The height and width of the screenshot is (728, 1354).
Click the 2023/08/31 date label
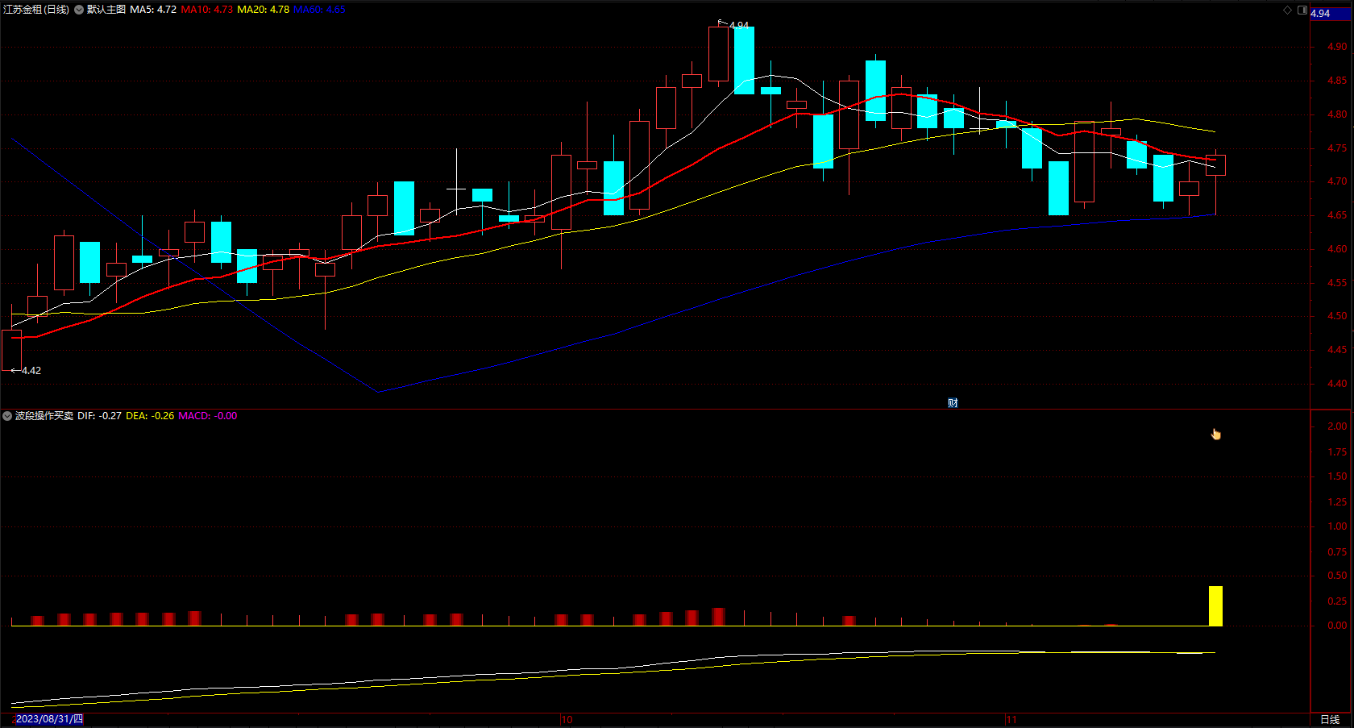click(x=49, y=719)
